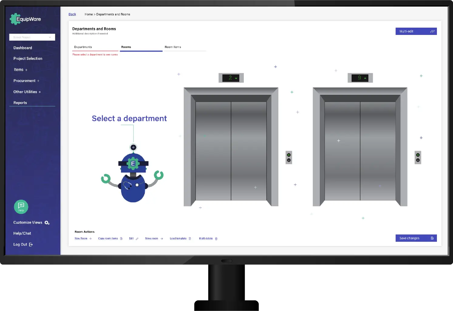This screenshot has height=311, width=453.
Task: Click the Copy room items icon
Action: [121, 238]
